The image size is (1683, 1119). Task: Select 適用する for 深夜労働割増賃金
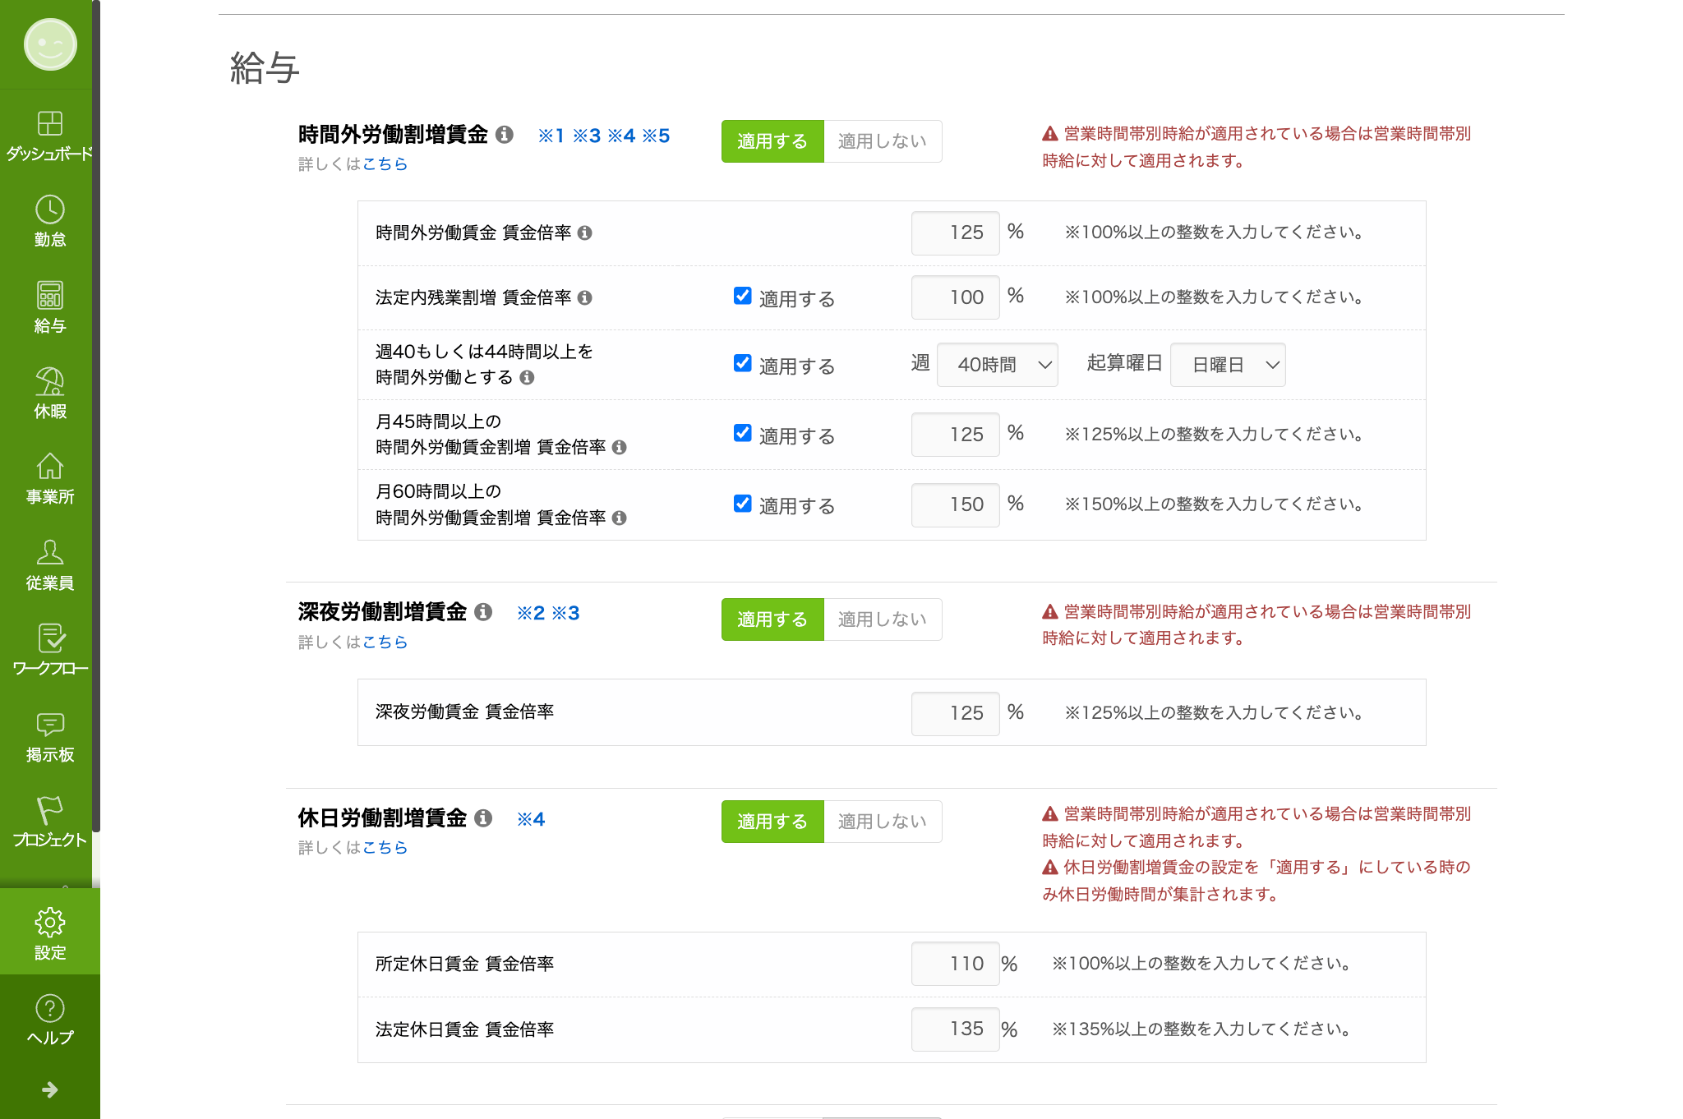772,619
